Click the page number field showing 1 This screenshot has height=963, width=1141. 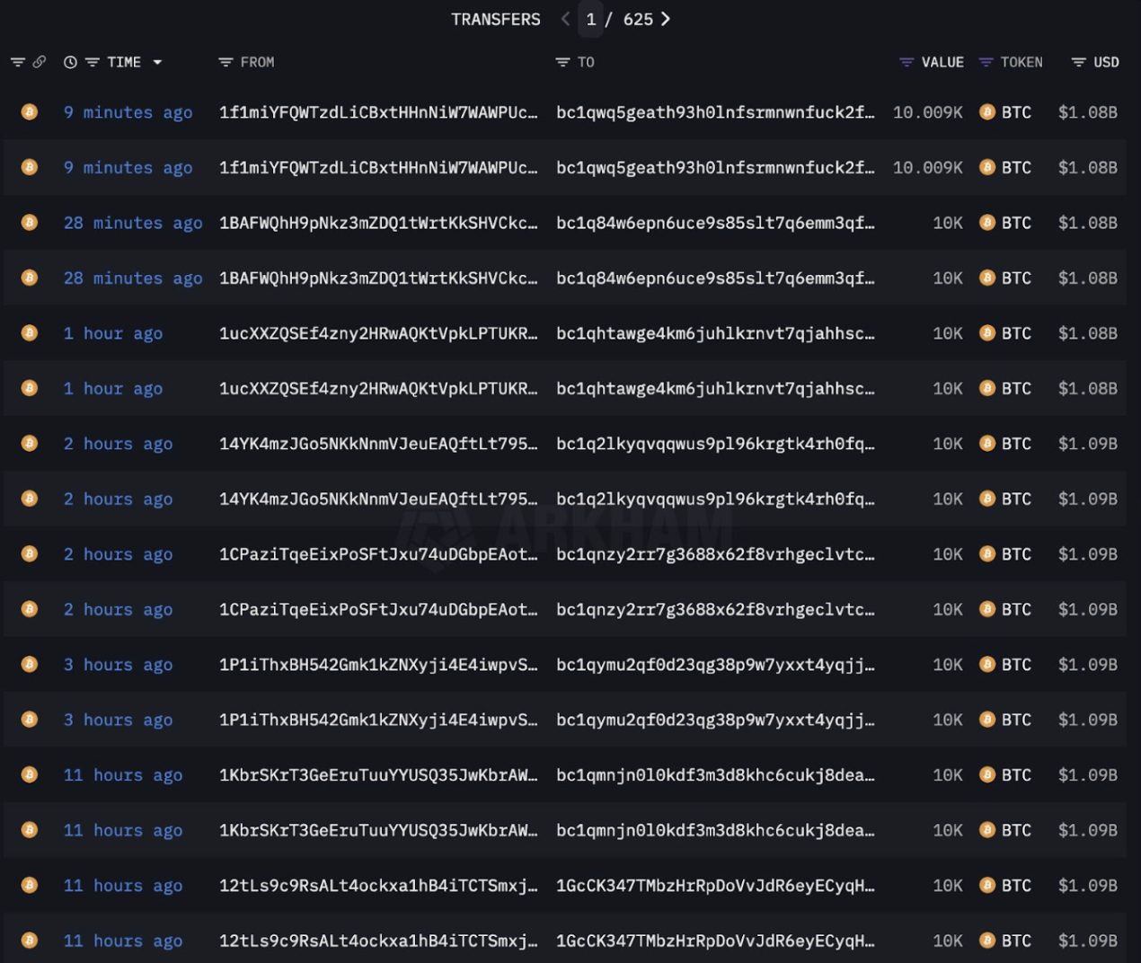tap(590, 19)
